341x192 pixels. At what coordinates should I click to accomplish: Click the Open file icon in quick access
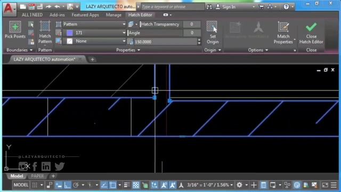(x=23, y=7)
